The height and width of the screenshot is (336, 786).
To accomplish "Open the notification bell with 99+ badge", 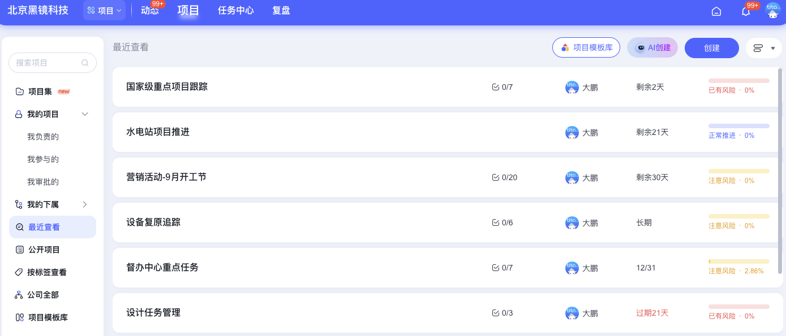I will (745, 11).
